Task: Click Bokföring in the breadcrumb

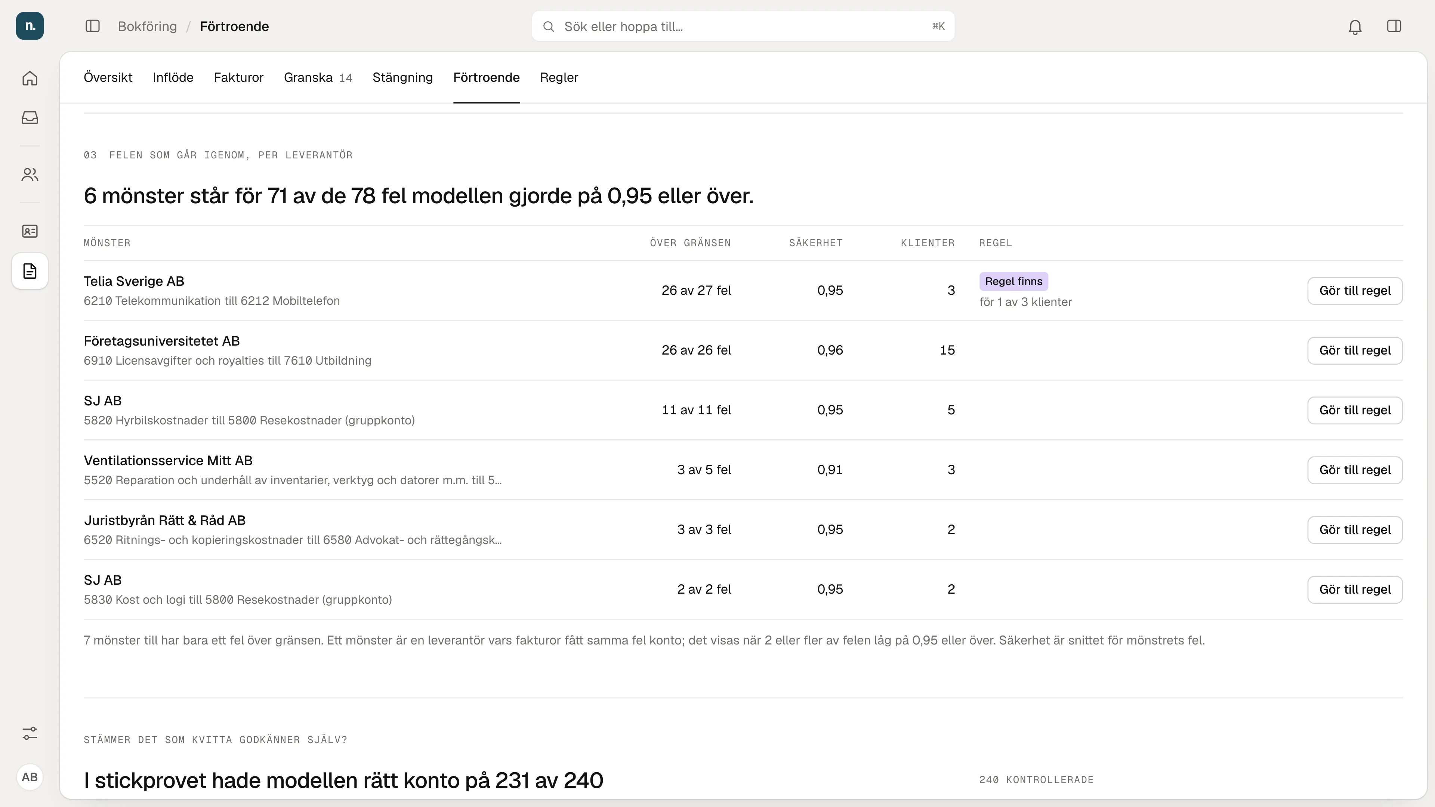Action: coord(147,26)
